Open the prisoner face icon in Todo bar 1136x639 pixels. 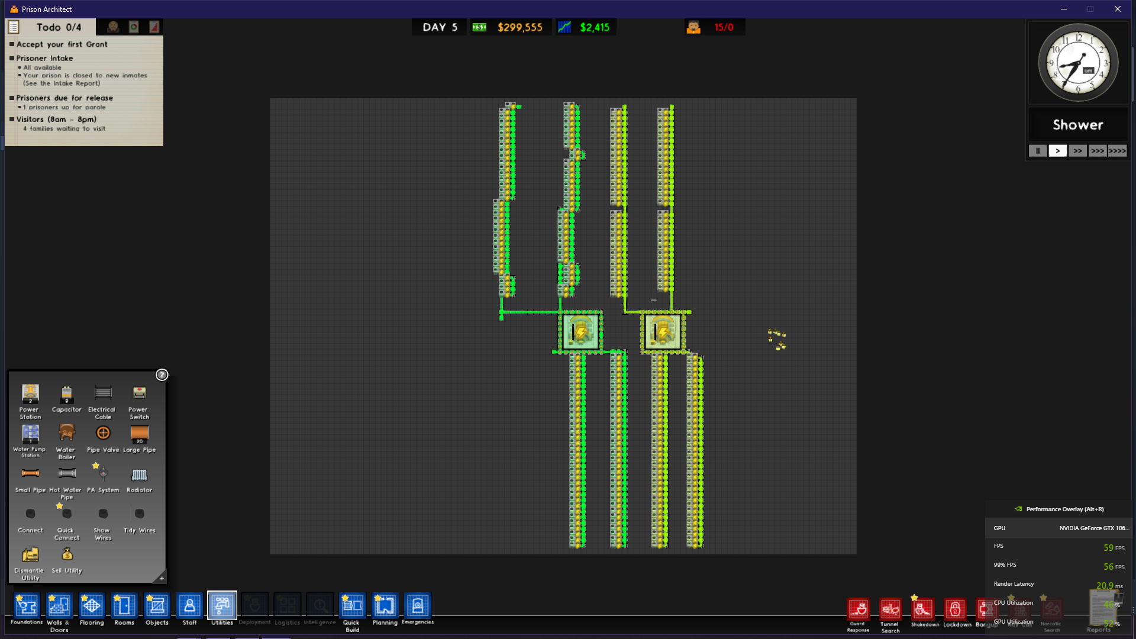click(113, 27)
